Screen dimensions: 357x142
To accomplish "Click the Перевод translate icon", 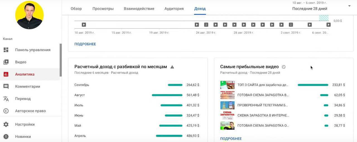I will [6, 99].
